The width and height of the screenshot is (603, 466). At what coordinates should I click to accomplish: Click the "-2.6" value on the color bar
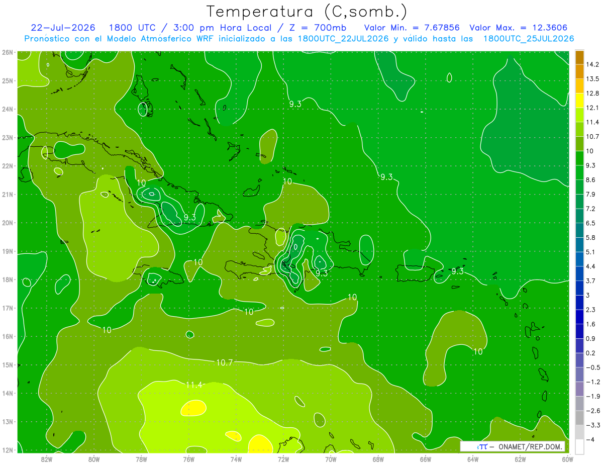coord(593,411)
